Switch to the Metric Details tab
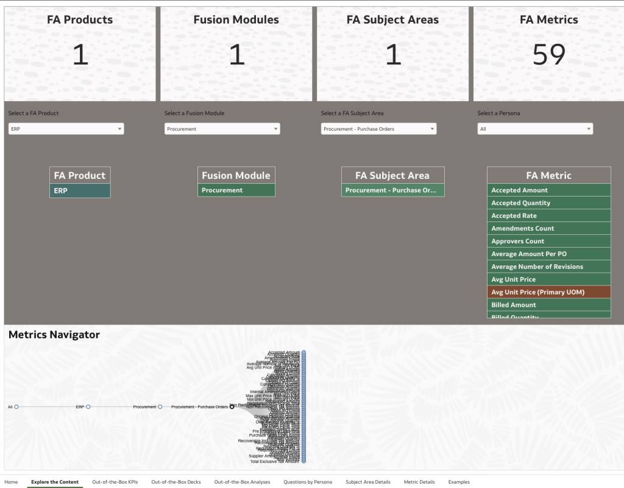 tap(419, 481)
